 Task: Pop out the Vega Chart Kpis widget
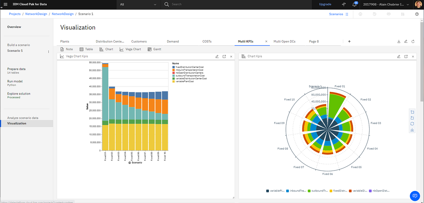tap(224, 56)
